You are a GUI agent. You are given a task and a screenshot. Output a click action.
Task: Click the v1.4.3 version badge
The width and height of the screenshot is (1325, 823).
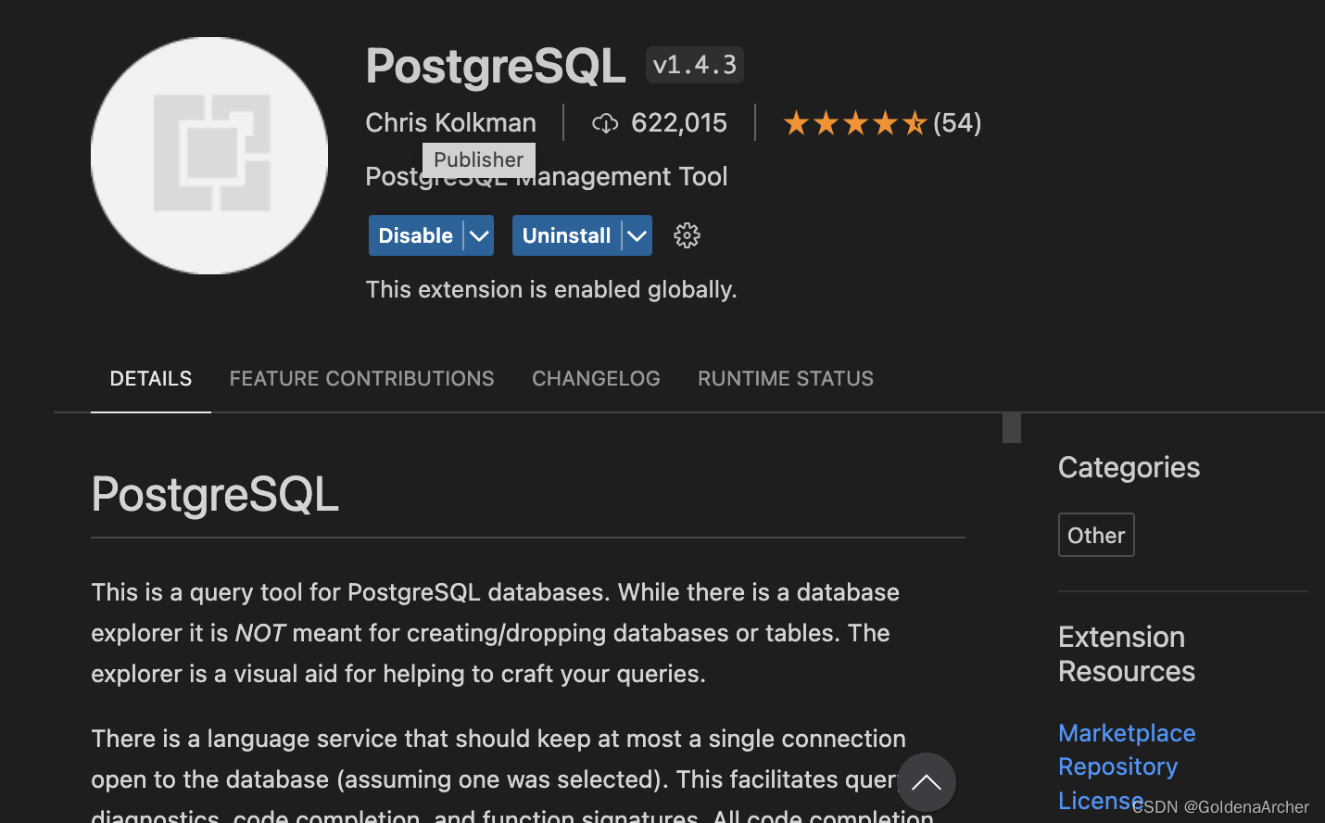point(694,64)
